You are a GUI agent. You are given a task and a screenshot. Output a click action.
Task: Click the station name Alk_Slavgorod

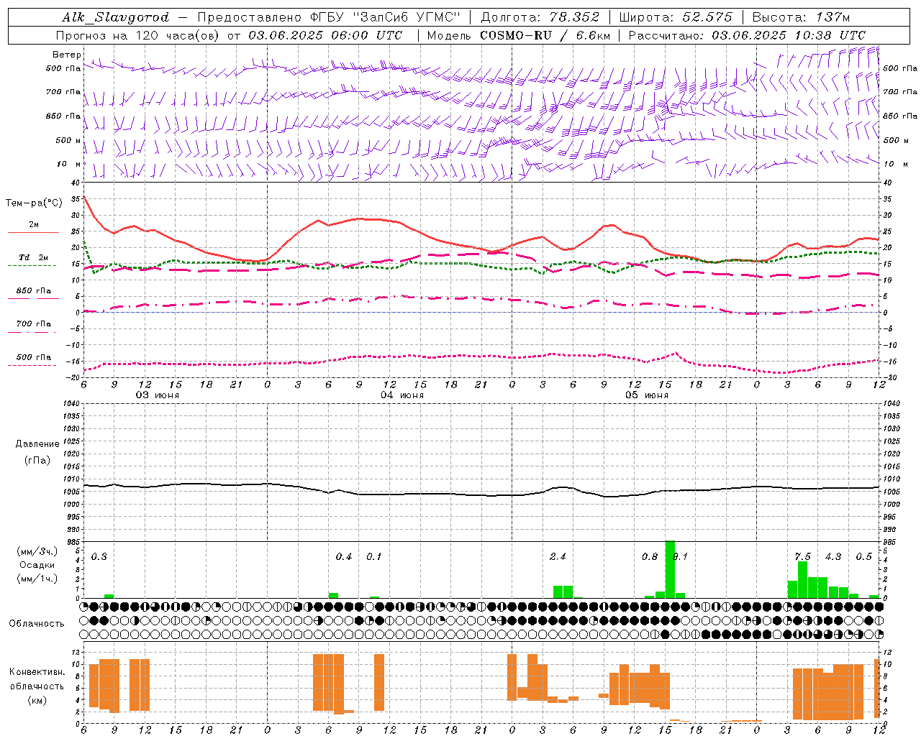click(116, 17)
